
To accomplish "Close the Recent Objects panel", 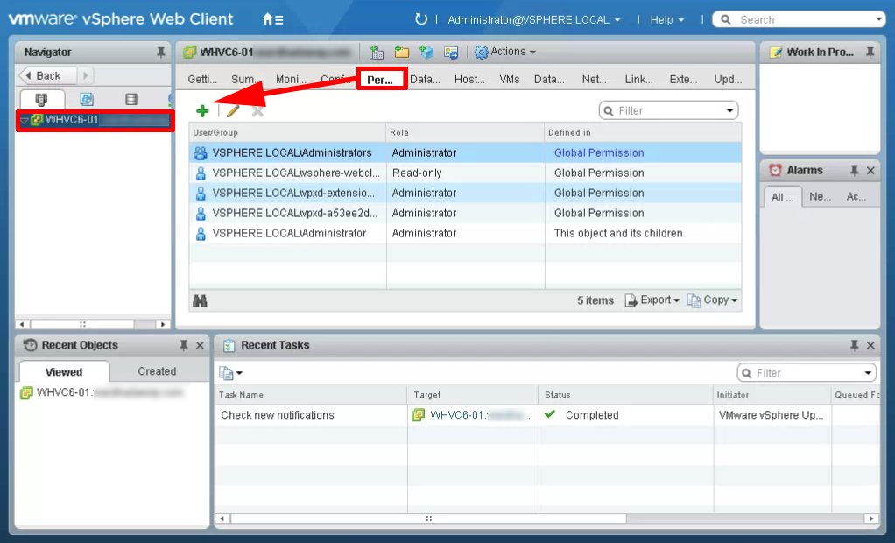I will (200, 345).
